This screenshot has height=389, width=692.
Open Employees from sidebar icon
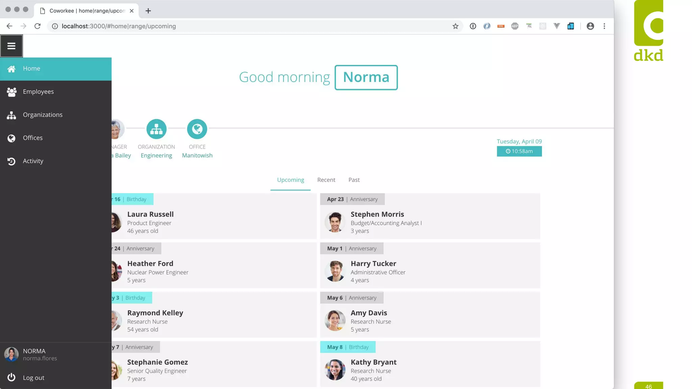tap(11, 92)
